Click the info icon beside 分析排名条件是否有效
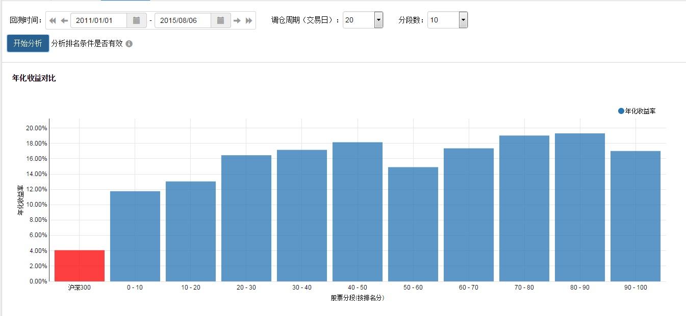This screenshot has width=686, height=316. (129, 43)
